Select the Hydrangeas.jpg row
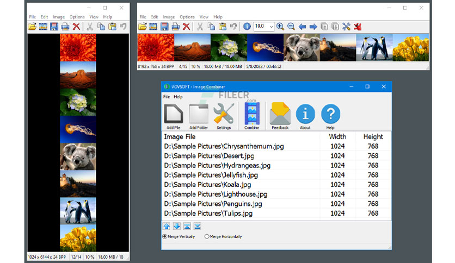 coord(276,165)
